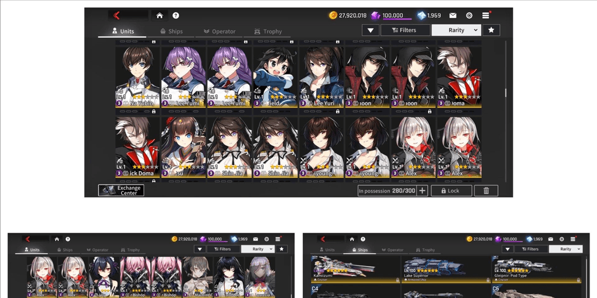Click home icon in Ships window
This screenshot has height=298, width=597.
[x=352, y=239]
